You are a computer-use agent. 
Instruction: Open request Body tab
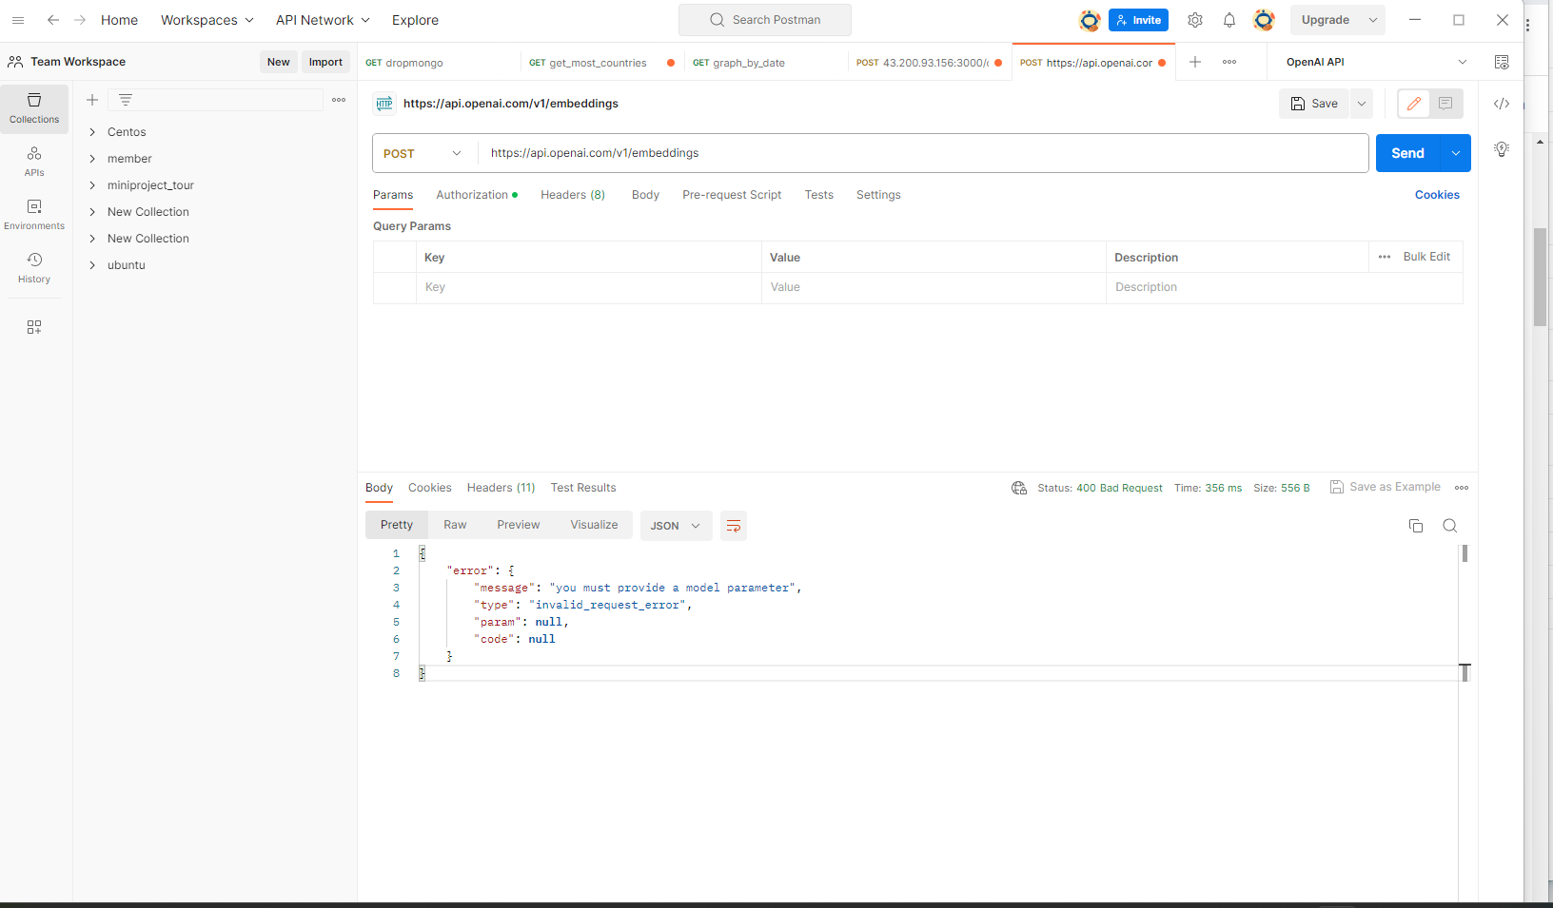pos(645,195)
